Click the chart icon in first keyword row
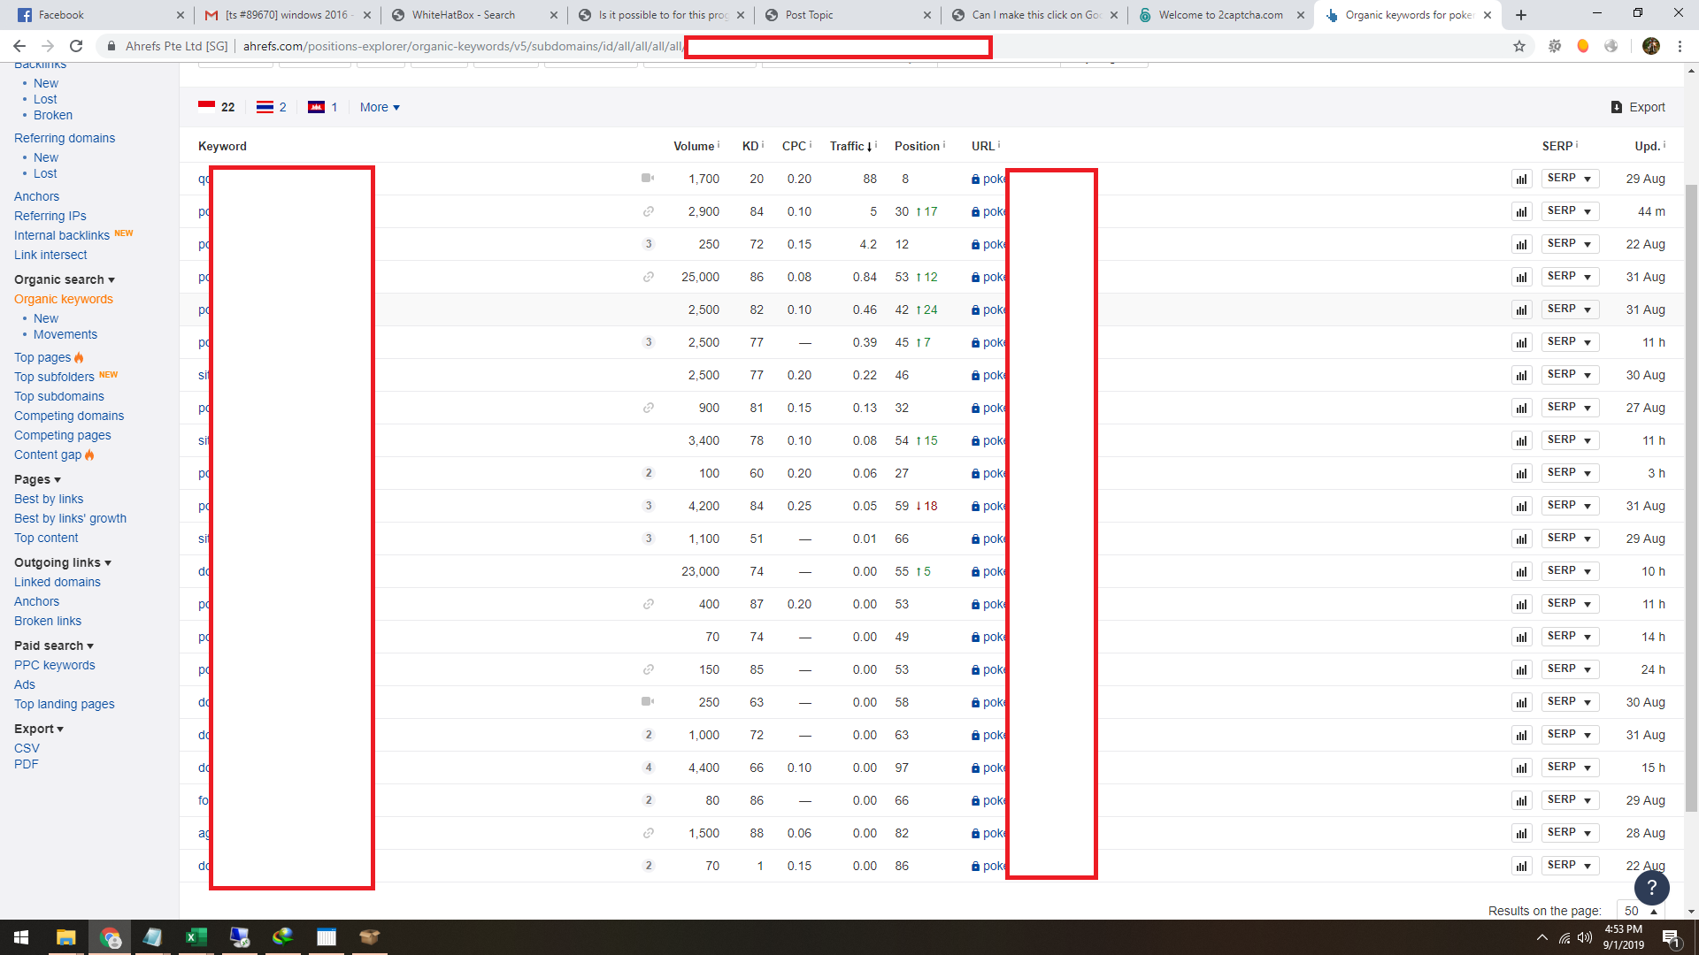1699x955 pixels. (x=1521, y=180)
